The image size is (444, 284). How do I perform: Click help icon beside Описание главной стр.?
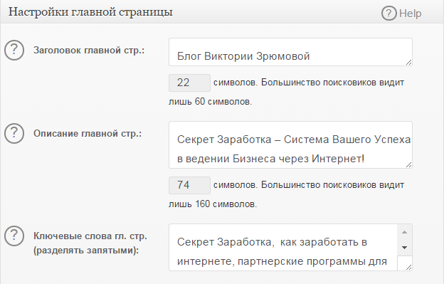(14, 133)
